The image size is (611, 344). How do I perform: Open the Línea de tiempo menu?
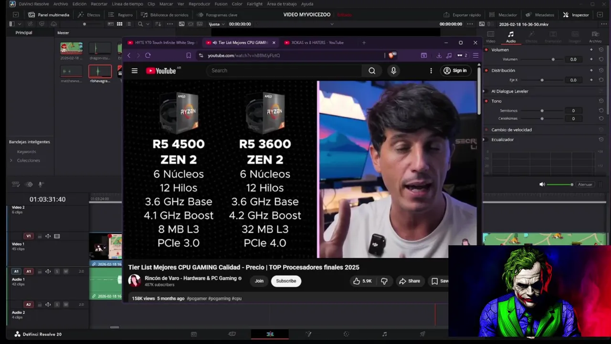tap(127, 4)
